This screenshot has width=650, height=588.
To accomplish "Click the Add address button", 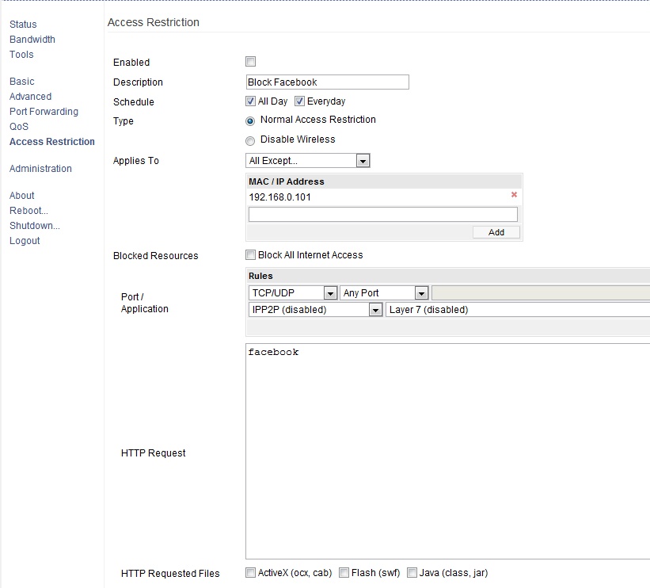I will point(496,232).
